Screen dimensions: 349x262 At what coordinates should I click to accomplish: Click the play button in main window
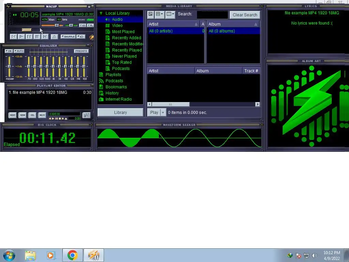coord(21,37)
